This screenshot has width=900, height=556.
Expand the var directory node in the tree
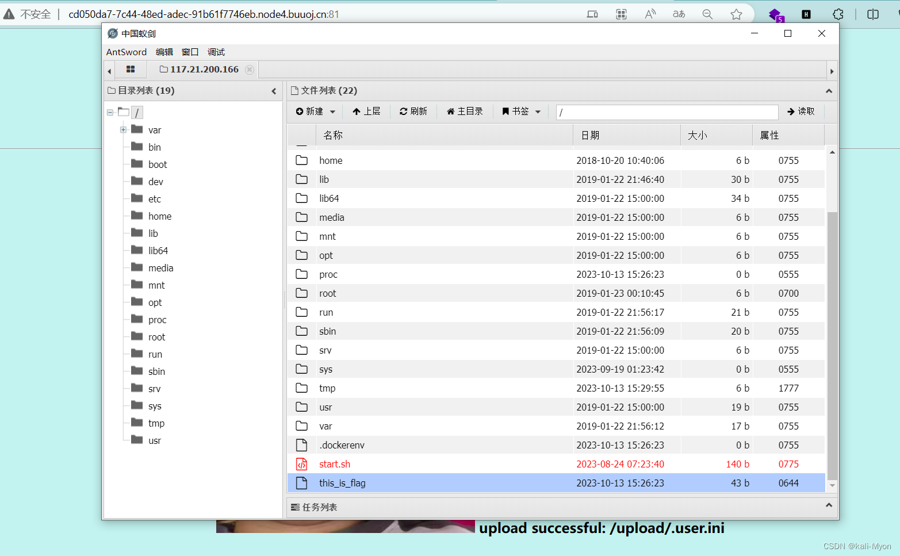[x=122, y=129]
